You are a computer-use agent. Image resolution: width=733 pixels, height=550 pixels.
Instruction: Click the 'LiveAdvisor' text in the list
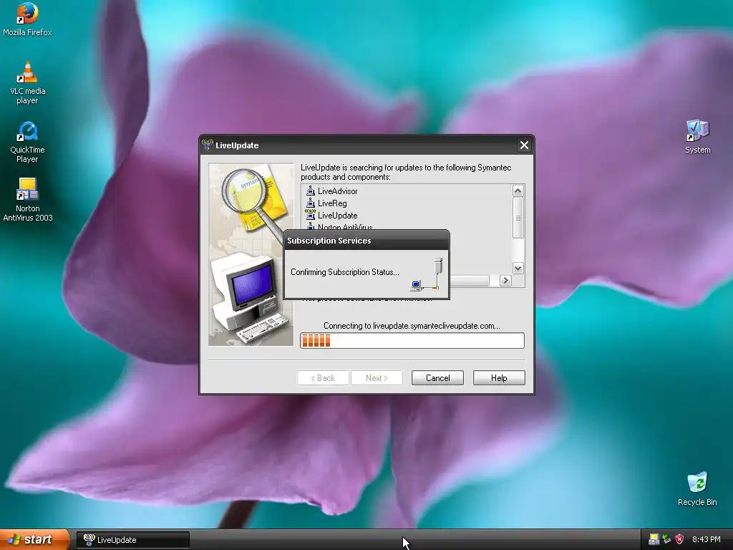338,190
